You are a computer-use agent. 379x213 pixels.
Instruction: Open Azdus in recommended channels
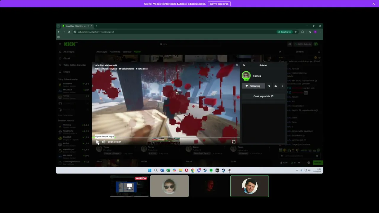74,144
